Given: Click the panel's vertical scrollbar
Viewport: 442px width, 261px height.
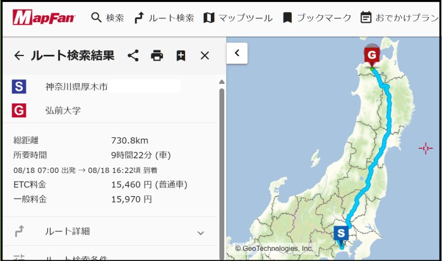Looking at the screenshot, I should (222, 158).
